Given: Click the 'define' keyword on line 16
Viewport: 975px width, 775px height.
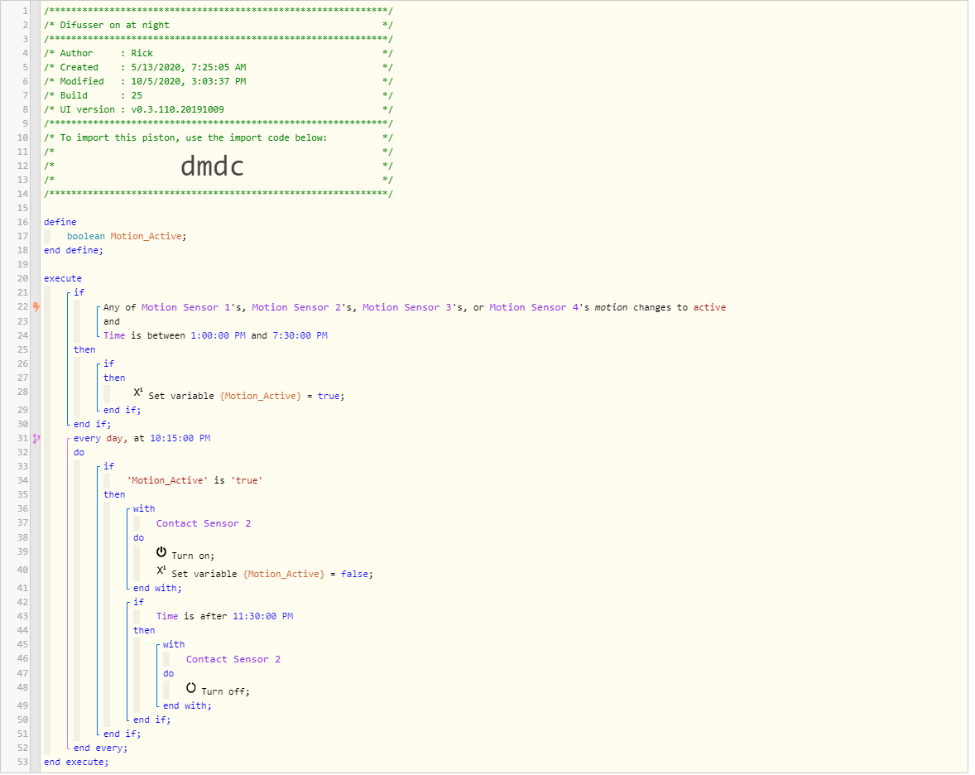Looking at the screenshot, I should point(60,222).
